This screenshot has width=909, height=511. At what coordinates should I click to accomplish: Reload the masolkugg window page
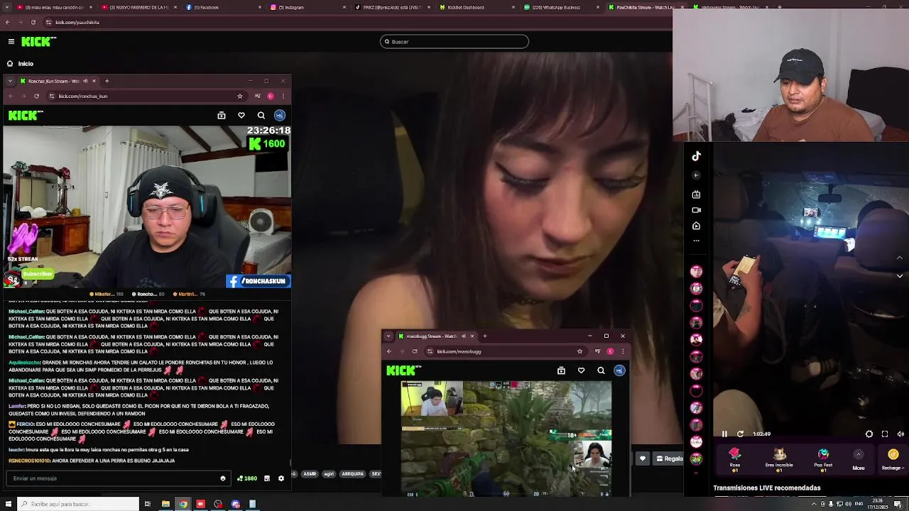pyautogui.click(x=415, y=351)
